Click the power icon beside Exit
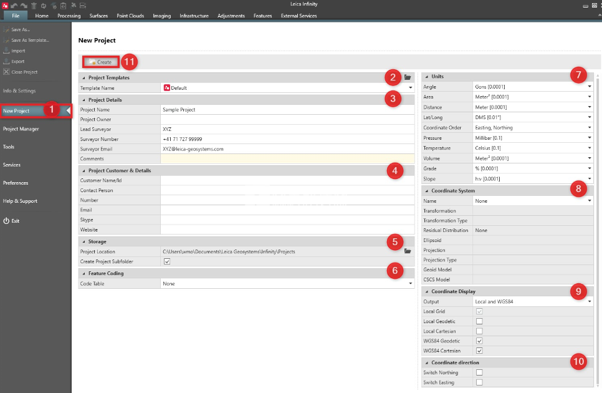This screenshot has width=602, height=393. click(6, 220)
